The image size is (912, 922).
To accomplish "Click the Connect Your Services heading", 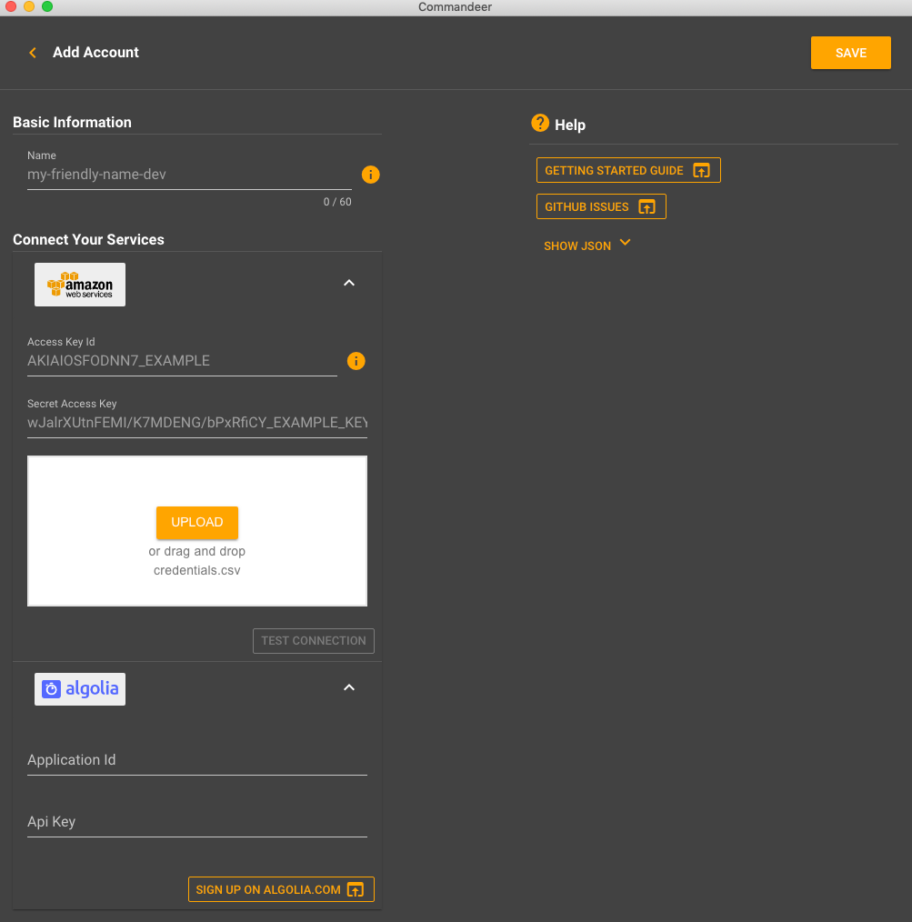I will click(88, 240).
